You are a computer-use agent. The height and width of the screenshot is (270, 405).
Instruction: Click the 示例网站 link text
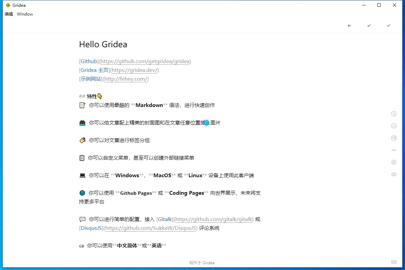(91, 79)
